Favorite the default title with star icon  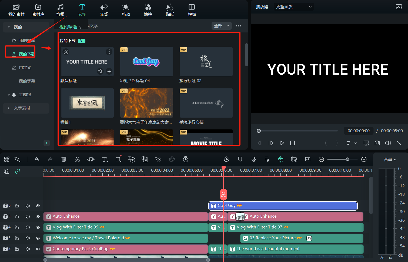pyautogui.click(x=100, y=71)
